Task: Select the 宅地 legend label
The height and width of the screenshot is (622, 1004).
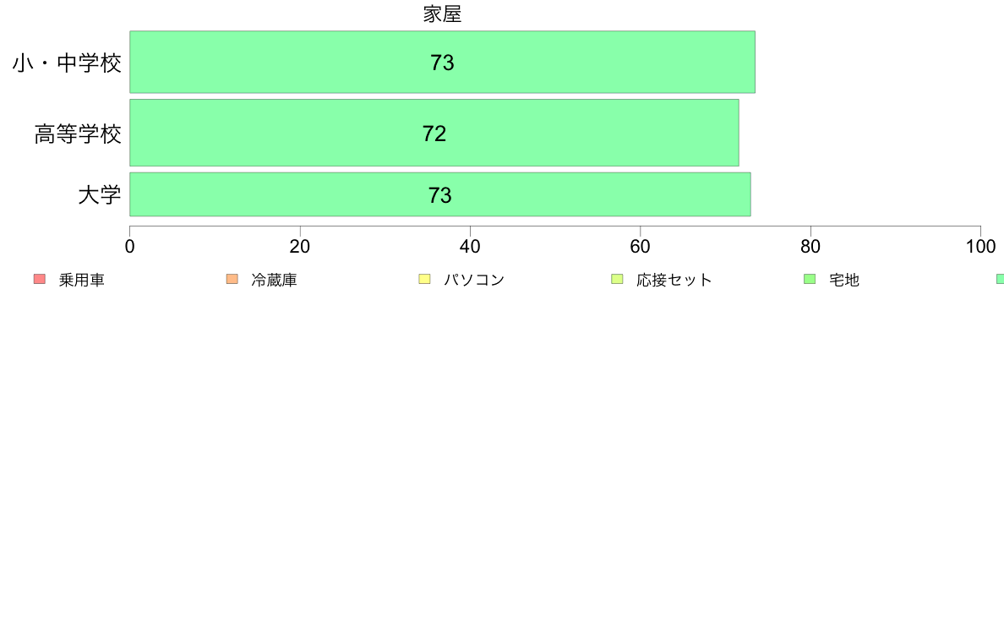Action: 844,280
